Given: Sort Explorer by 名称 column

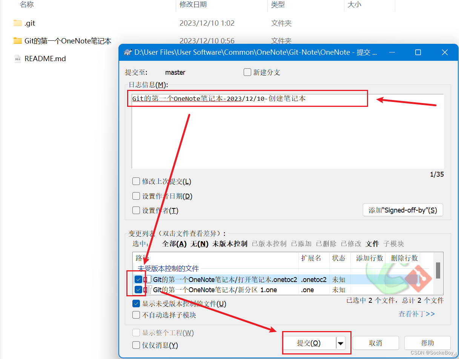Looking at the screenshot, I should point(26,5).
